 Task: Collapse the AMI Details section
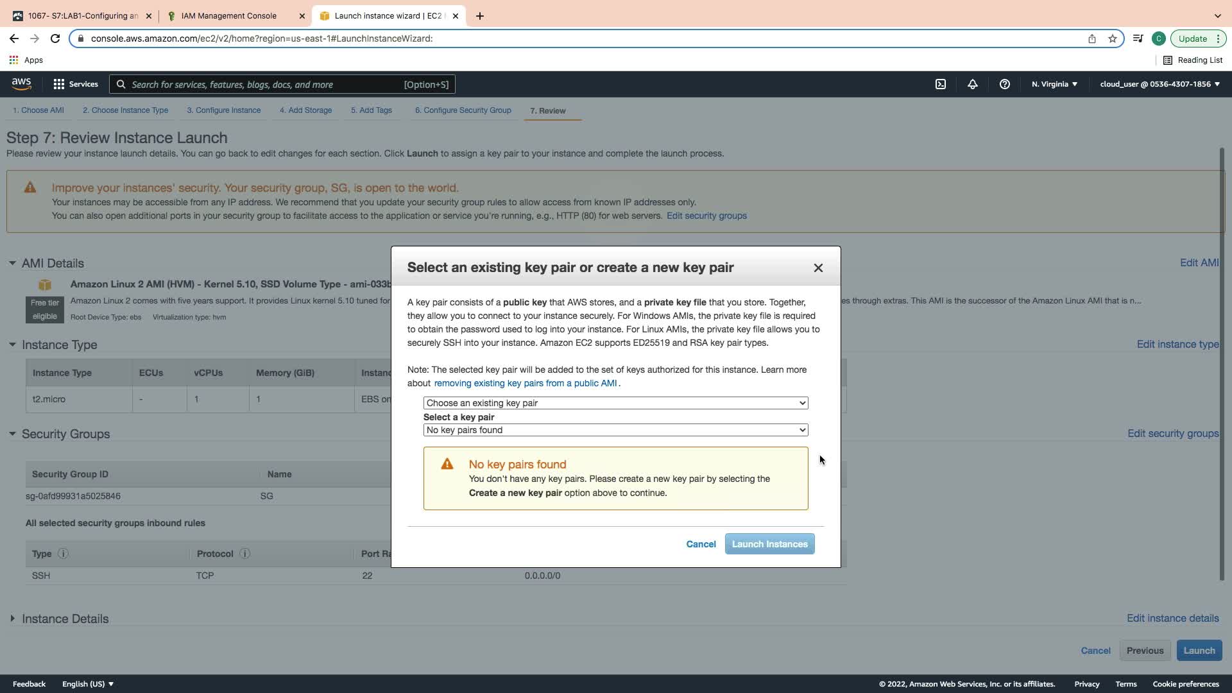(x=12, y=263)
